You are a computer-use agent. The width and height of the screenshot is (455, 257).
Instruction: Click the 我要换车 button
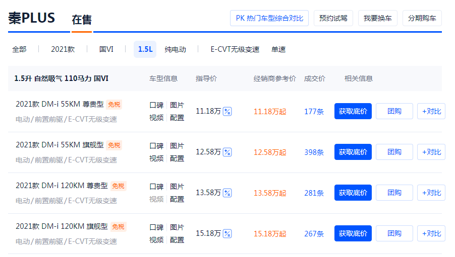[x=377, y=18]
